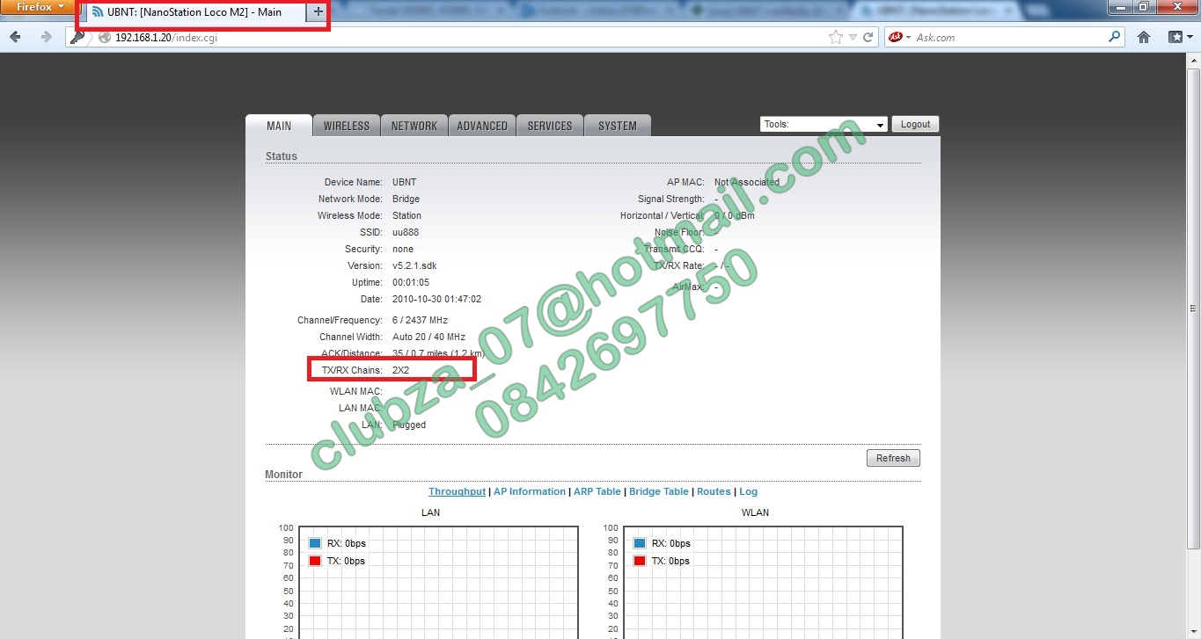
Task: Open the Ask search engine selector
Action: click(899, 37)
